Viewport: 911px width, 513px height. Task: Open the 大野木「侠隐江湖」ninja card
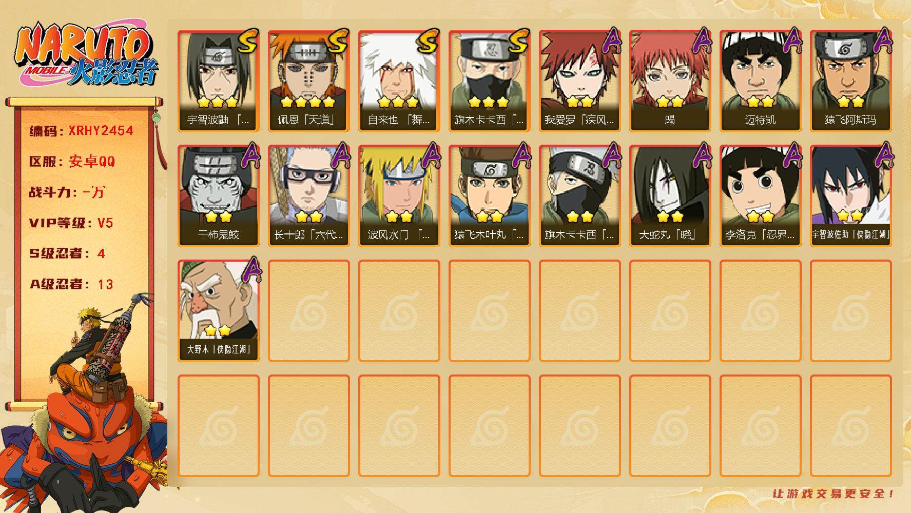[x=219, y=311]
